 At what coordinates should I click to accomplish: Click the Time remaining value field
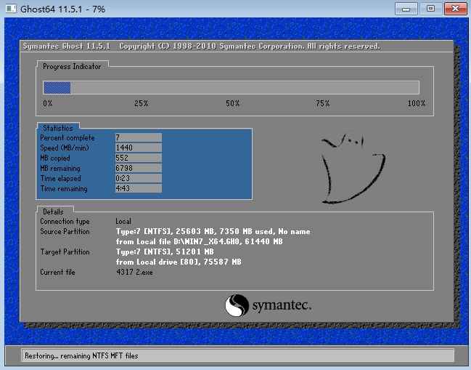[x=138, y=189]
